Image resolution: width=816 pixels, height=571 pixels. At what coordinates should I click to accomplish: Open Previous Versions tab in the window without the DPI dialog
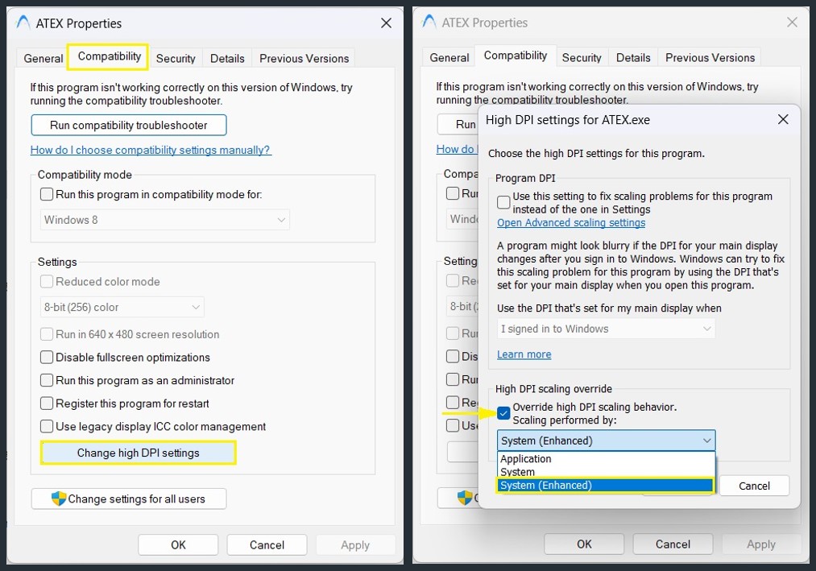click(x=304, y=58)
